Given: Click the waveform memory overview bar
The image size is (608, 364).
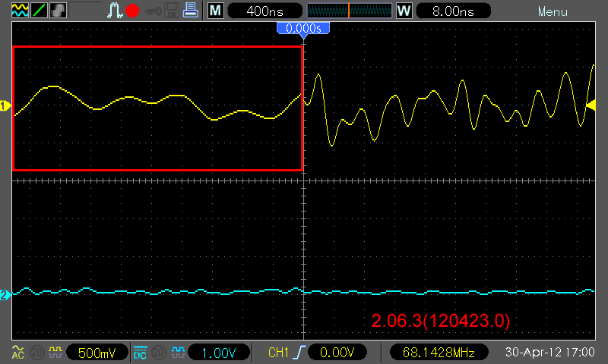Looking at the screenshot, I should click(x=350, y=11).
